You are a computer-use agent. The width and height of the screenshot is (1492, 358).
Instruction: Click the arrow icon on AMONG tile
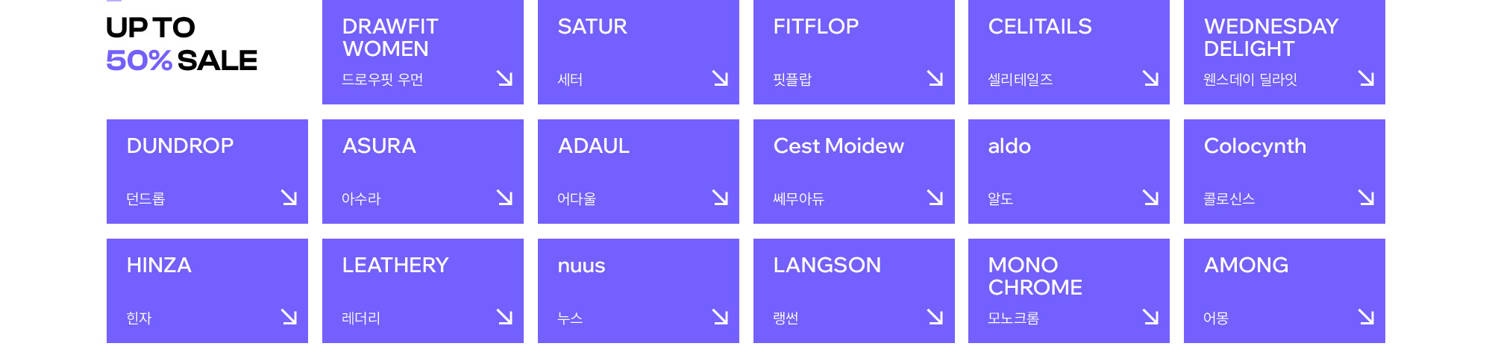tap(1367, 317)
